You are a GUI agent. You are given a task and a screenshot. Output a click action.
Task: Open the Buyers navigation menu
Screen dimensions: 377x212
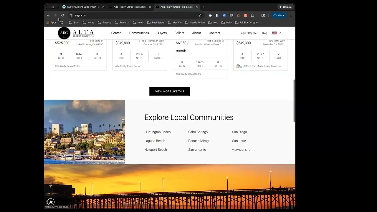[x=162, y=33]
